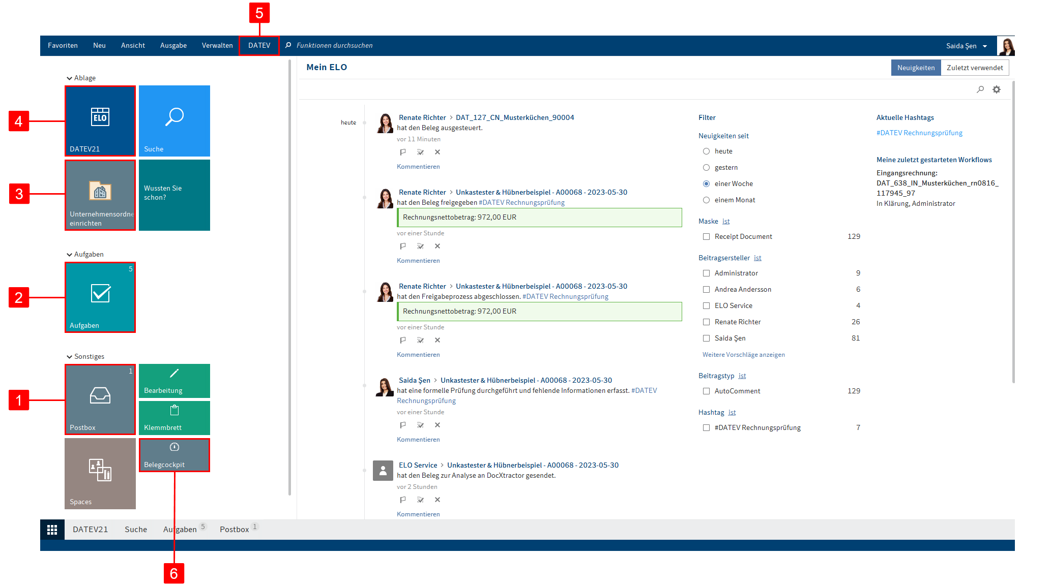Switch to Zuletzt verwendet view

click(x=975, y=68)
